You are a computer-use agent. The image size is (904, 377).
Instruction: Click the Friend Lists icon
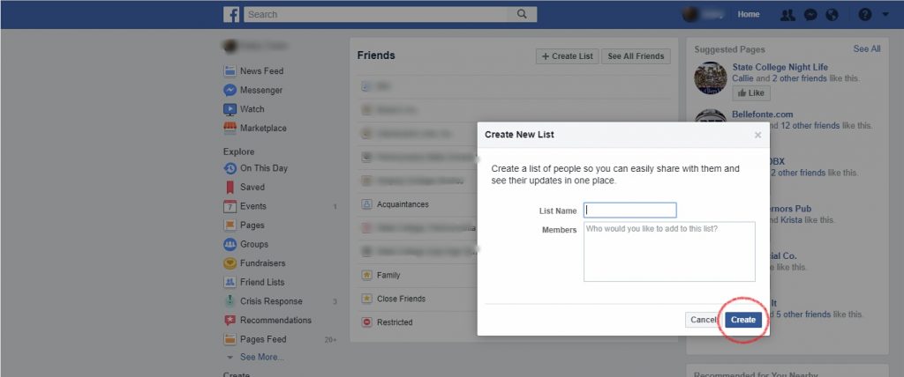[230, 282]
